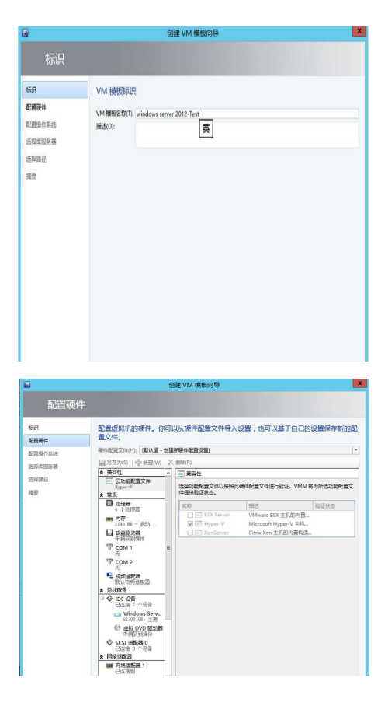Click the 'Citrix Xen 主机的内置构造...' description cell
This screenshot has width=388, height=706.
281,533
